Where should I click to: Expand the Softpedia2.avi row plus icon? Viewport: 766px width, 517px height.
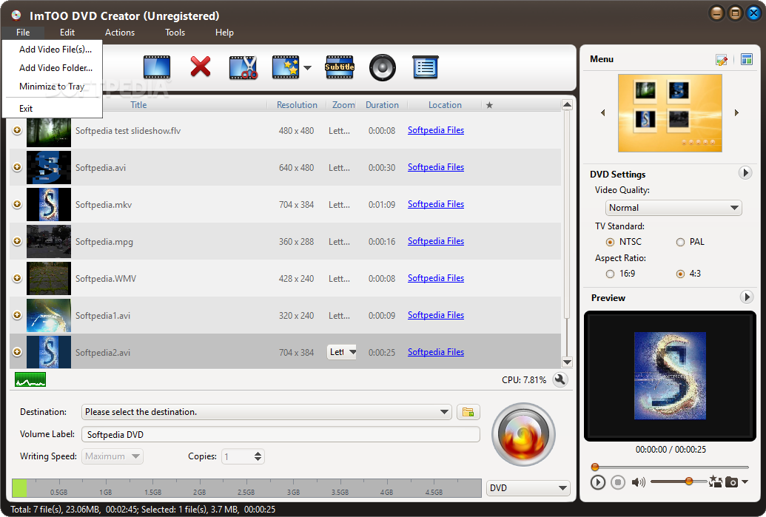(17, 352)
